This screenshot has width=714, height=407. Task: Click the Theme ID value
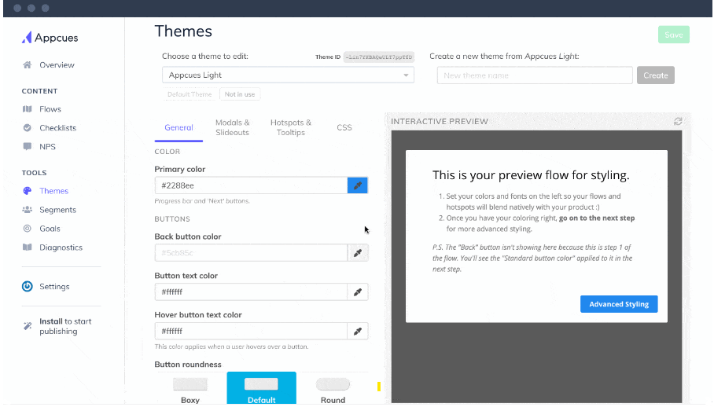[x=379, y=57]
